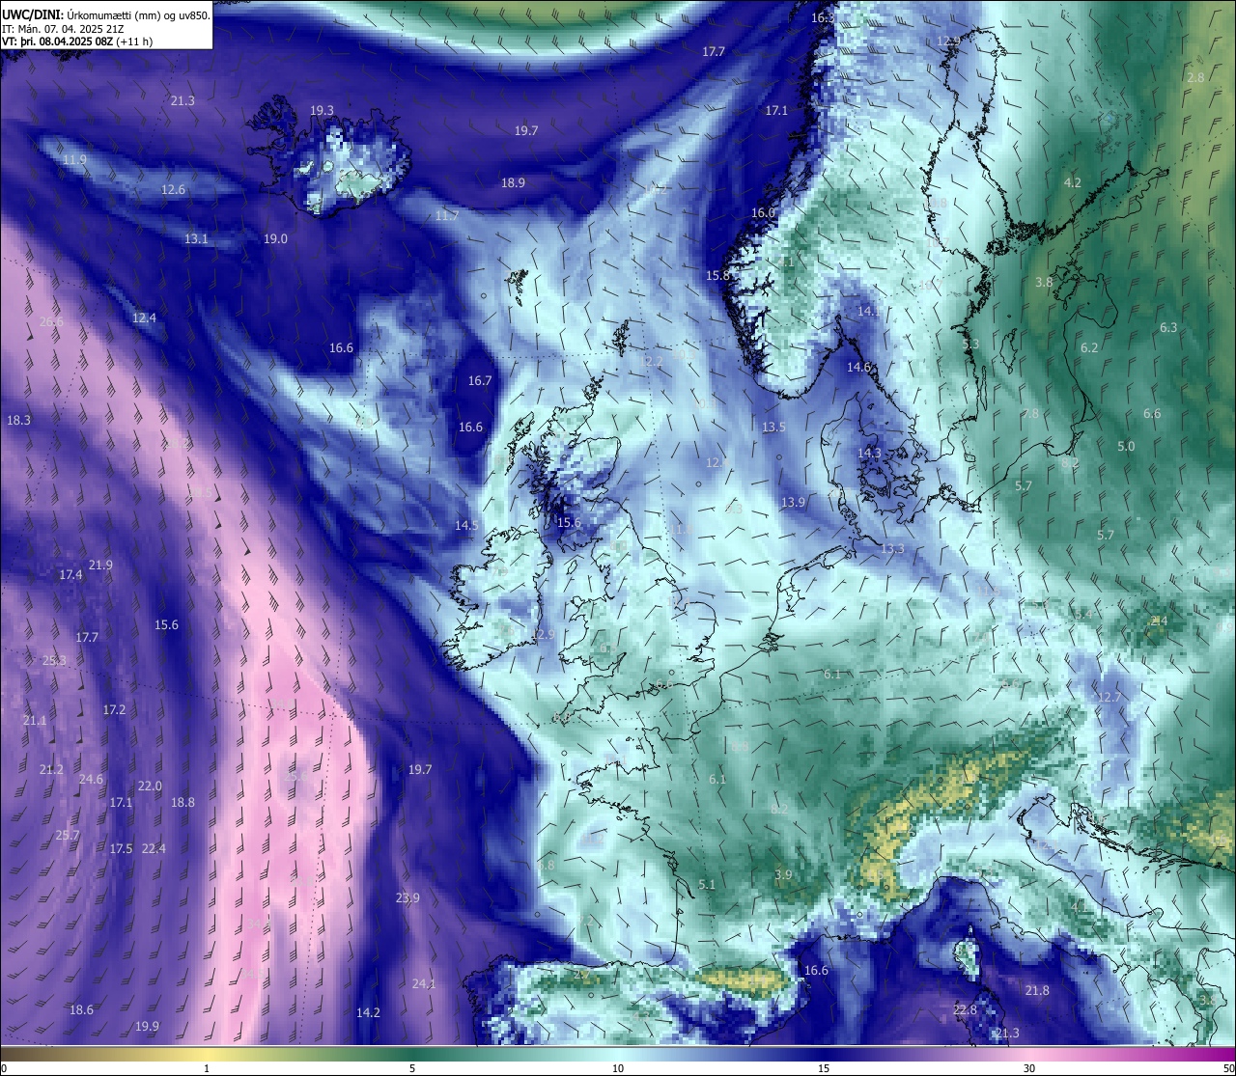Click the 12.6 map value
This screenshot has width=1236, height=1076.
(173, 190)
